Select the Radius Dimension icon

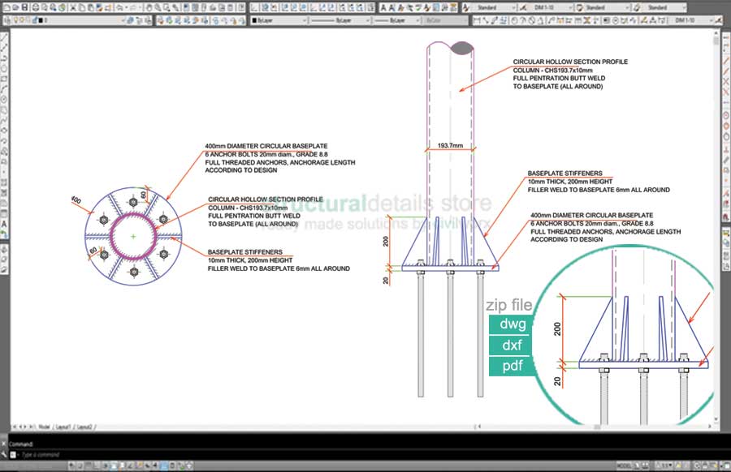[515, 20]
